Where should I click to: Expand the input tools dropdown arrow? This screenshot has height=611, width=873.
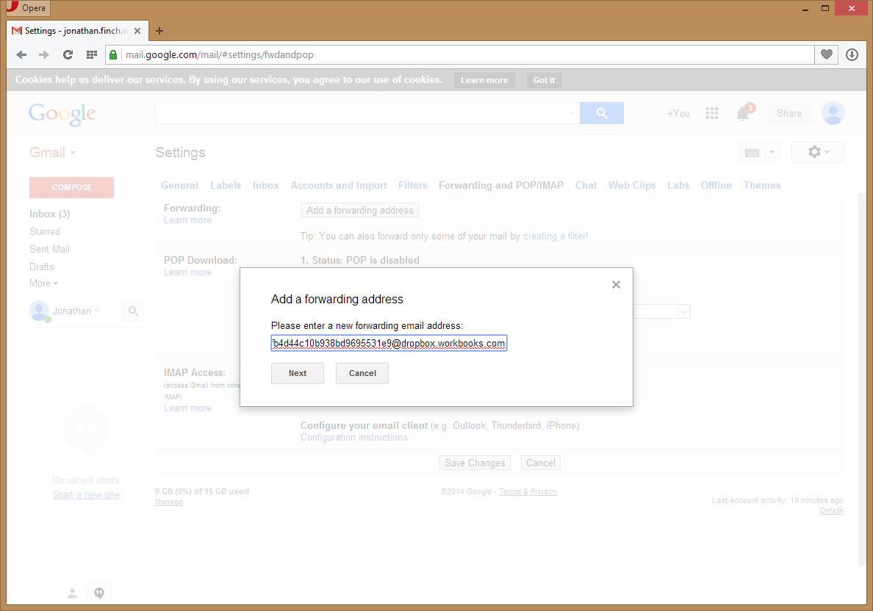(x=772, y=153)
